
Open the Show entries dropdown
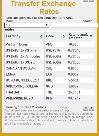[x=27, y=25]
